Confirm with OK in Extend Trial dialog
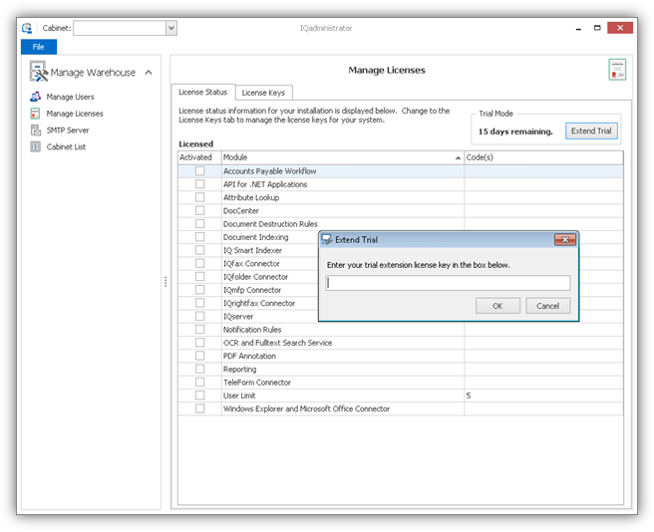Screen dimensions: 654x532 497,306
